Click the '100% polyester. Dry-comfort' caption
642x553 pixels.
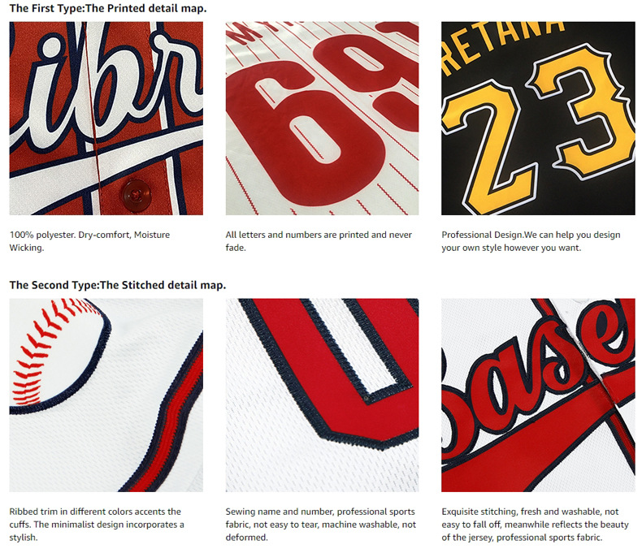(x=89, y=241)
